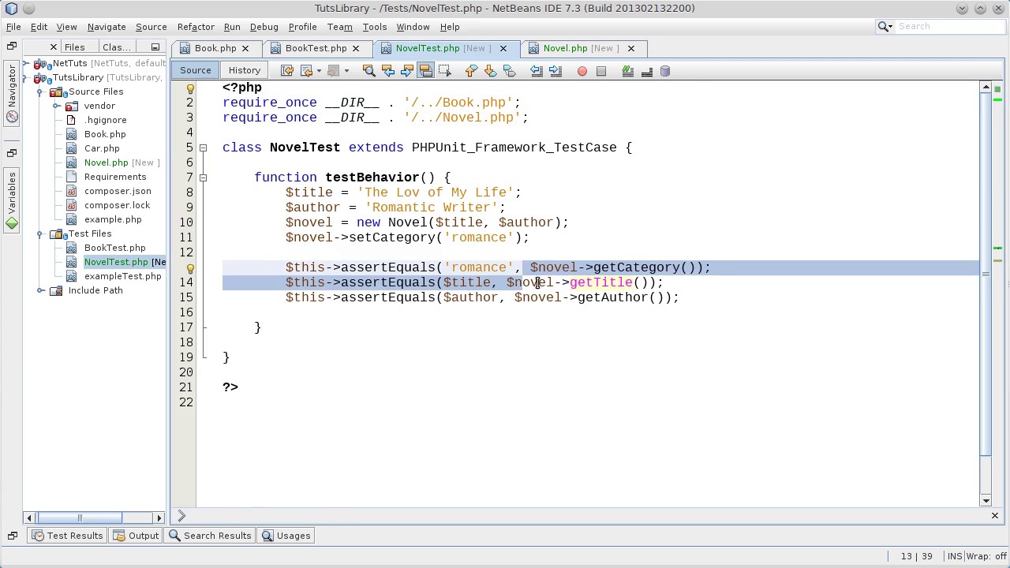Click the greyed Forward navigation icon
This screenshot has width=1010, height=568.
coord(333,71)
